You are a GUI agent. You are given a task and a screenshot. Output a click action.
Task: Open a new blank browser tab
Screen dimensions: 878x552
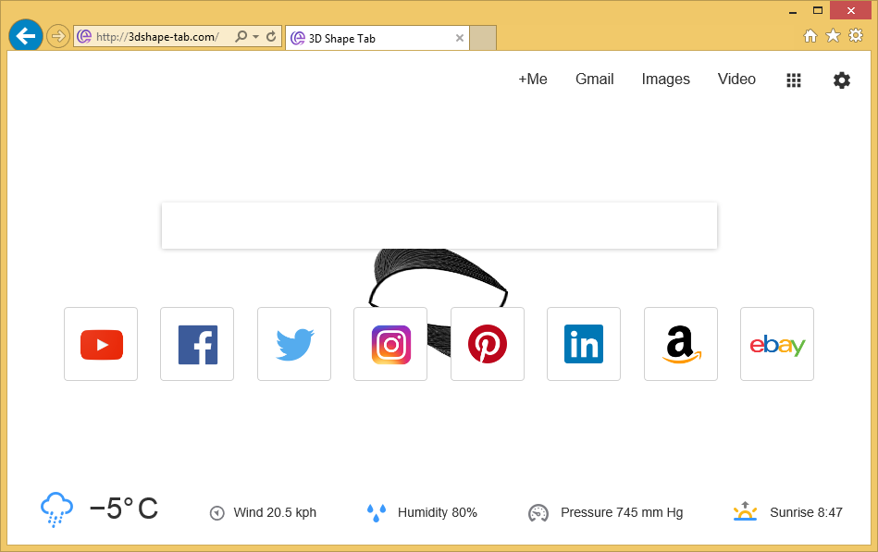tap(483, 38)
